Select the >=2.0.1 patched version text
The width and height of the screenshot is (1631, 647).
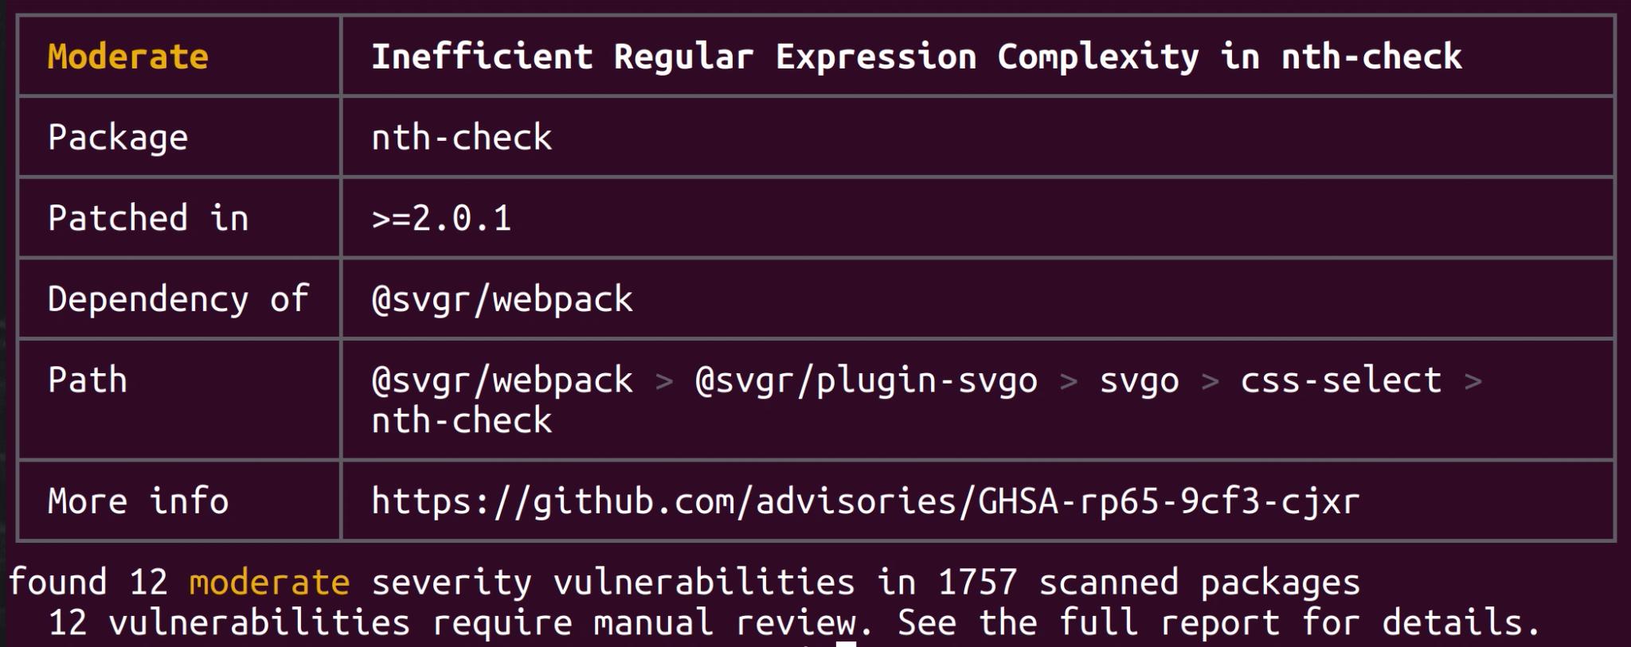click(x=441, y=218)
